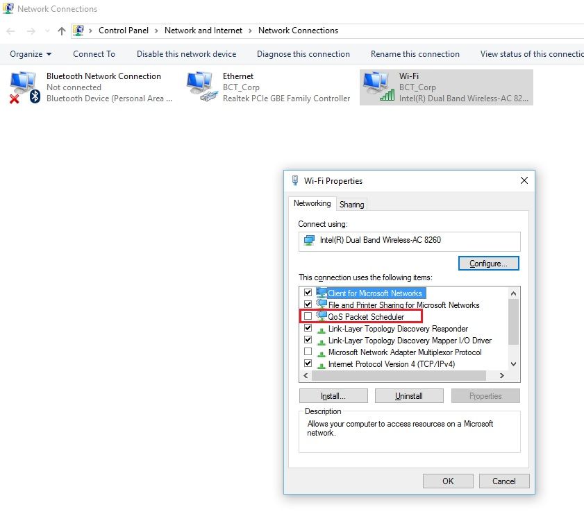This screenshot has width=584, height=514.
Task: Uncheck Link-Layer Topology Discovery Mapper I/O Driver
Action: (308, 340)
